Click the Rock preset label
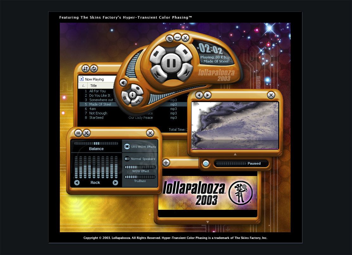The height and width of the screenshot is (255, 352). point(95,183)
